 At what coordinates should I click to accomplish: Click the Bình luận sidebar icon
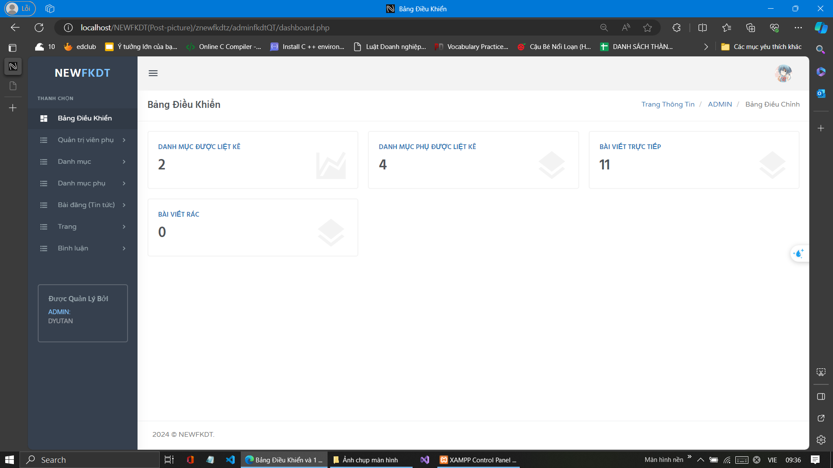pos(44,248)
